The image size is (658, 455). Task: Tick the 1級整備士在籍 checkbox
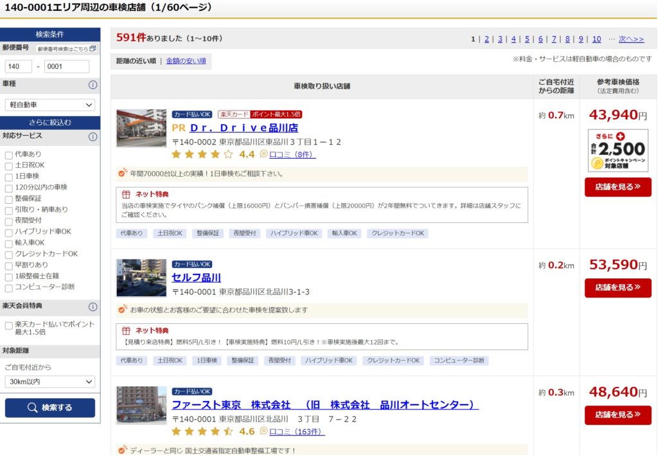coord(8,277)
